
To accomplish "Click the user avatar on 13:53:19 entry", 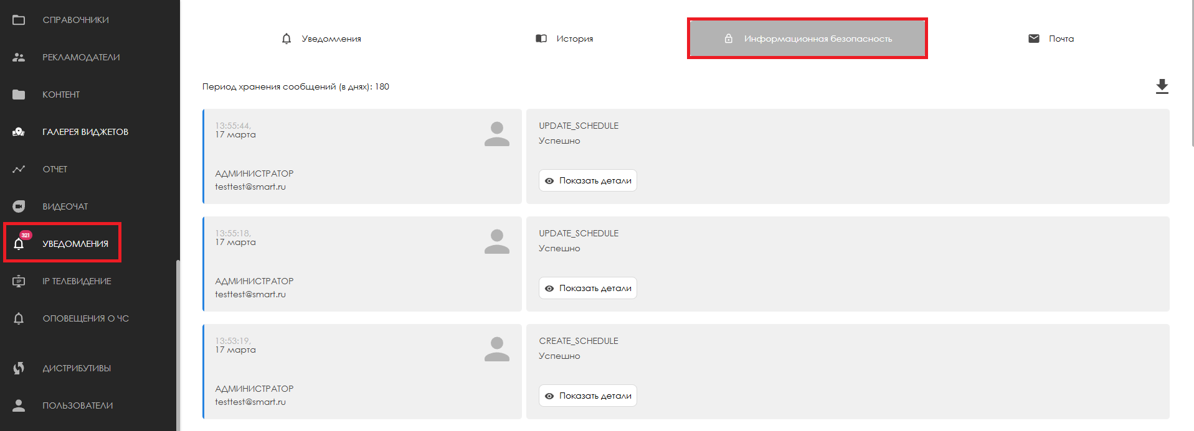I will click(496, 350).
